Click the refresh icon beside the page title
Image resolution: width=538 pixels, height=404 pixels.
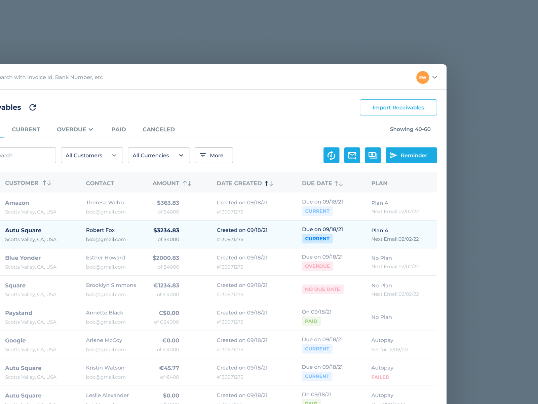(x=33, y=107)
